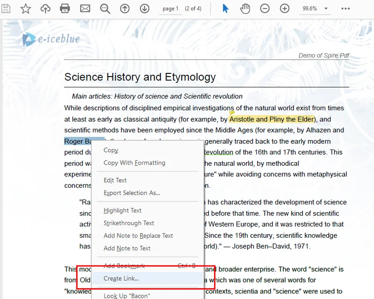Click the print icon
The width and height of the screenshot is (374, 299).
65,8
